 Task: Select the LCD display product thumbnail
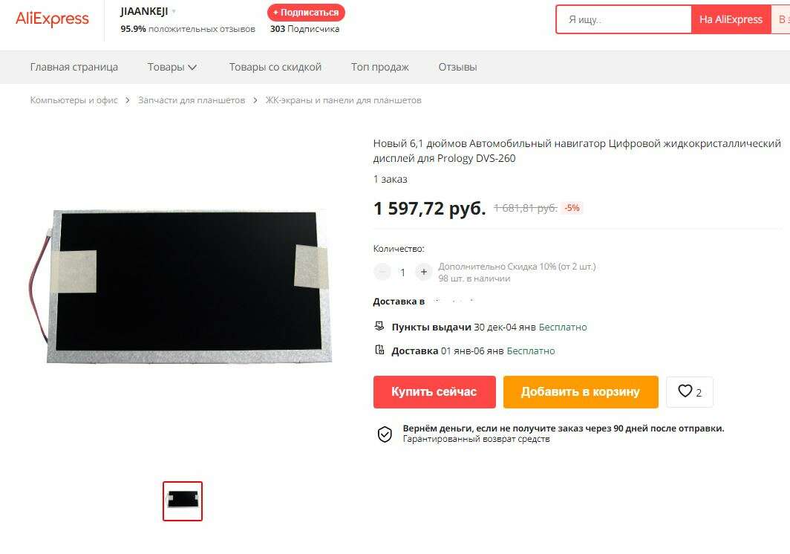183,501
